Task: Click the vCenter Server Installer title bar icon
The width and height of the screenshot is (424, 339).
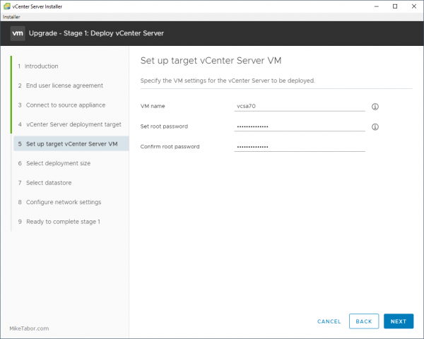Action: coord(7,6)
